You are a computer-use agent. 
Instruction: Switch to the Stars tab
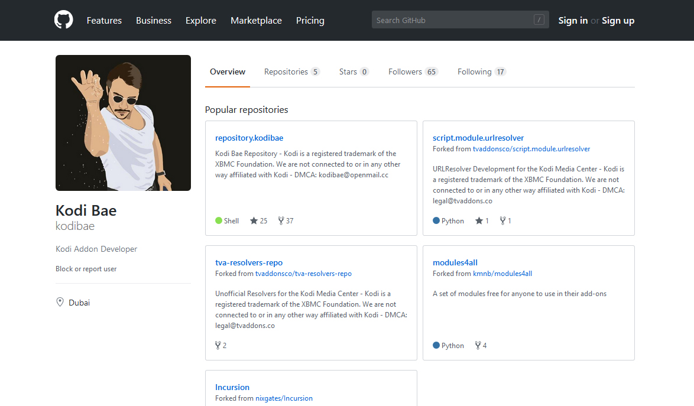[354, 72]
